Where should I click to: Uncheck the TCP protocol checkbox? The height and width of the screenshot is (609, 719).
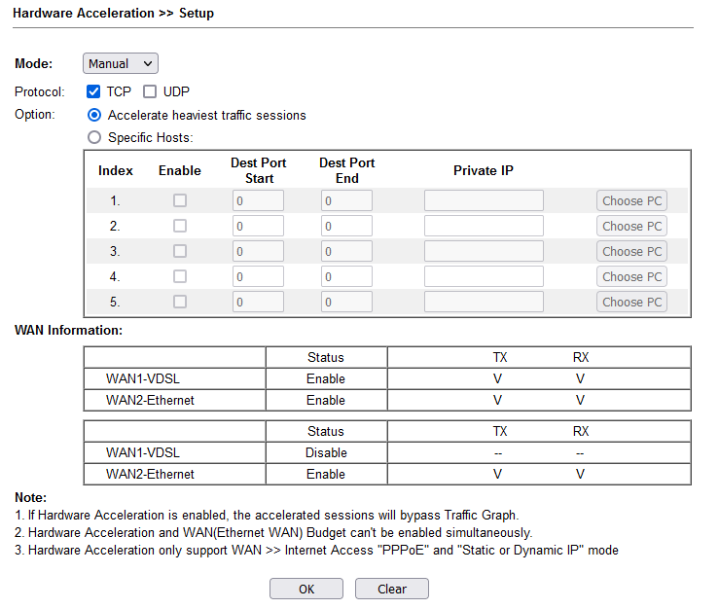(x=93, y=91)
